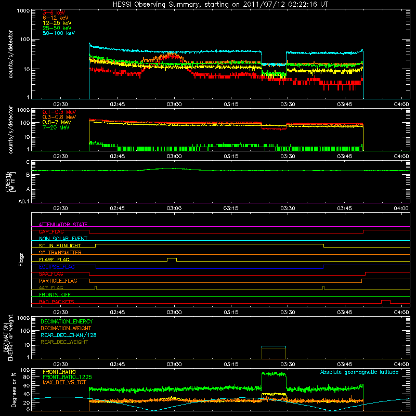The width and height of the screenshot is (416, 416).
Task: Select the NON_SOLAR_EVENT flag label
Action: click(x=63, y=239)
